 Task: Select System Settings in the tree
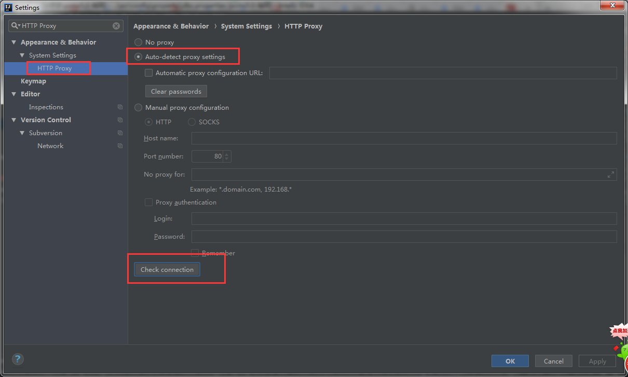pos(52,55)
